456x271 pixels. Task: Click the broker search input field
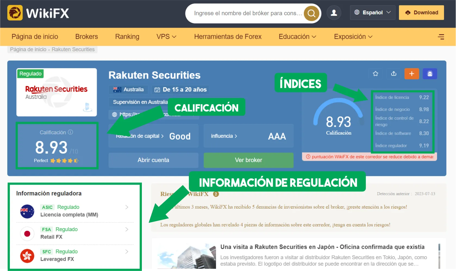coord(248,13)
